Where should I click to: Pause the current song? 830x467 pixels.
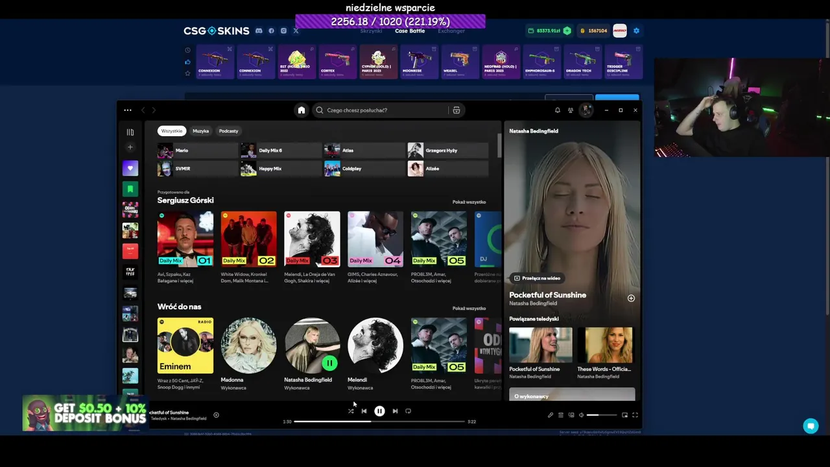pyautogui.click(x=379, y=411)
